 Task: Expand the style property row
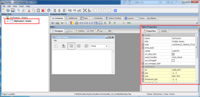[x=143, y=45]
